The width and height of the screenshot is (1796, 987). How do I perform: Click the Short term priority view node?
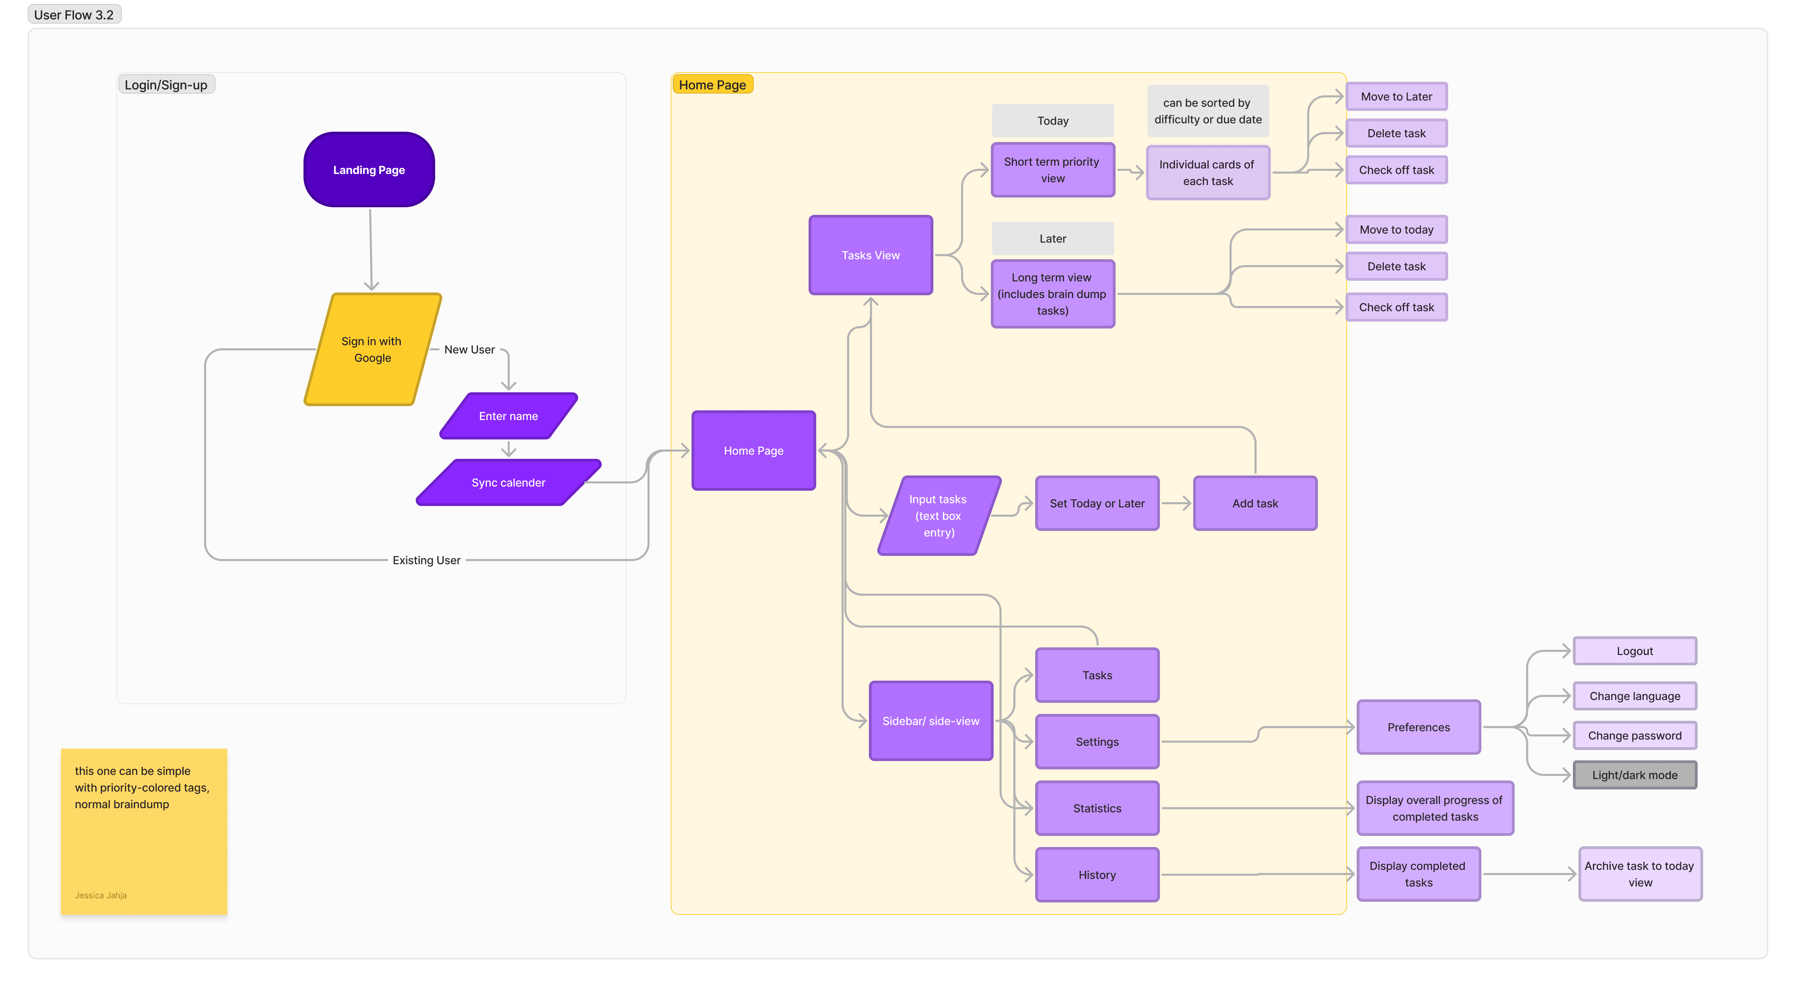point(1052,169)
